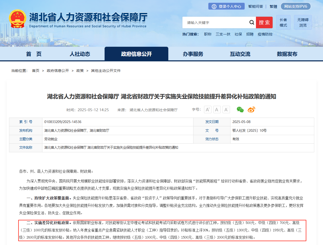323x245 pixels.
Task: Select the index number 010833209/2025-14536
Action: point(63,122)
